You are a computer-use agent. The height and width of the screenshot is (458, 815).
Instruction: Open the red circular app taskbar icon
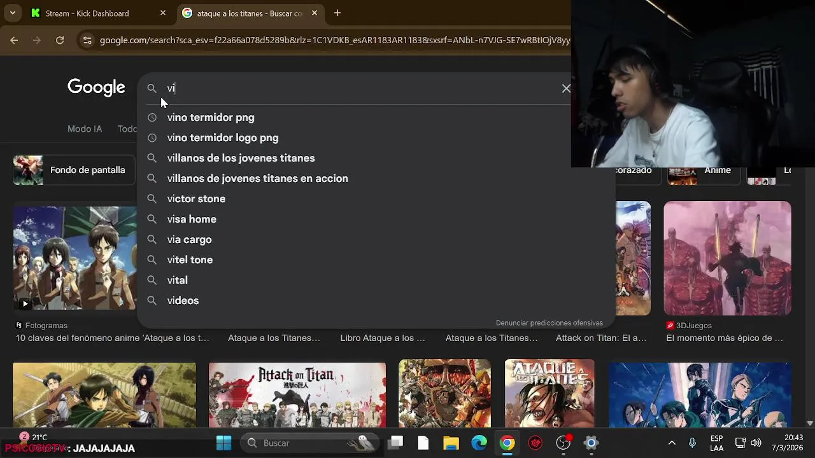(x=535, y=443)
